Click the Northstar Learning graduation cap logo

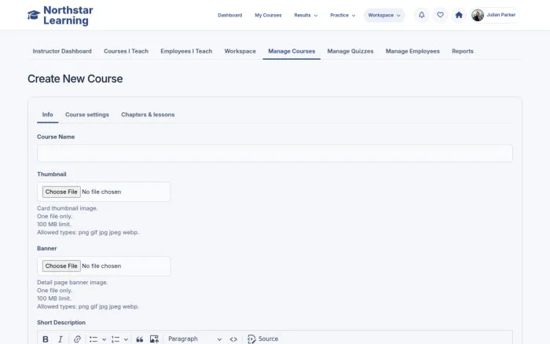34,15
